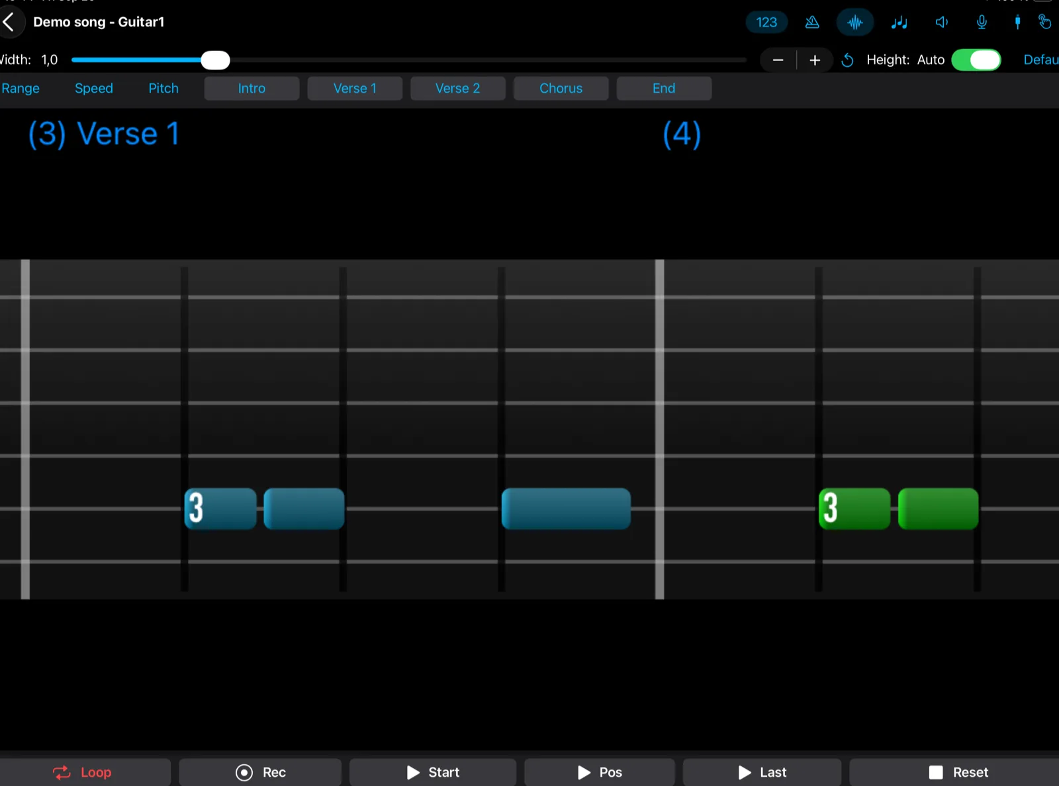Go back with the chevron arrow
This screenshot has height=786, width=1059.
(9, 22)
